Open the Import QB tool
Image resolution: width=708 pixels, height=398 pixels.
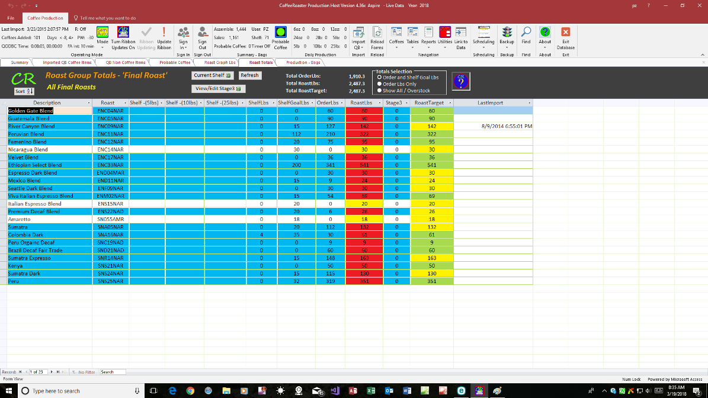point(358,38)
